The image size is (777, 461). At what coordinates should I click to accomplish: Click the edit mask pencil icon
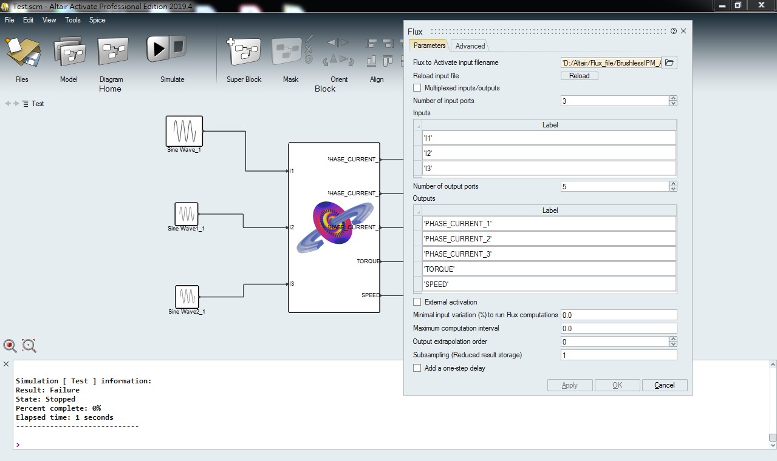[x=309, y=39]
